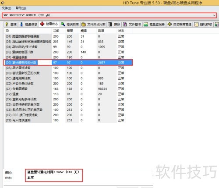Select the (0A) 马达重试计数 row
The image size is (219, 188).
68,68
